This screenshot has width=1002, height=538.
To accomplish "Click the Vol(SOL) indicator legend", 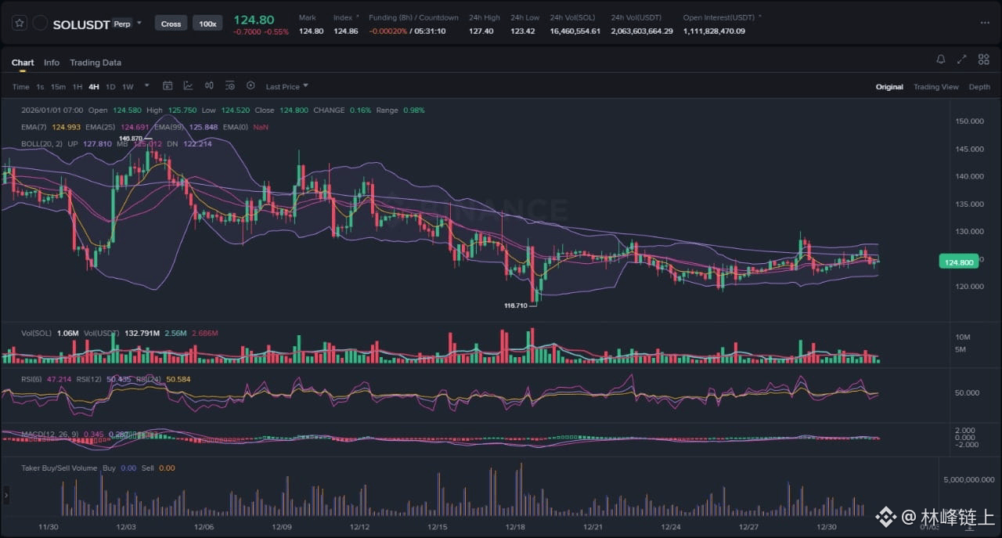I will point(37,334).
